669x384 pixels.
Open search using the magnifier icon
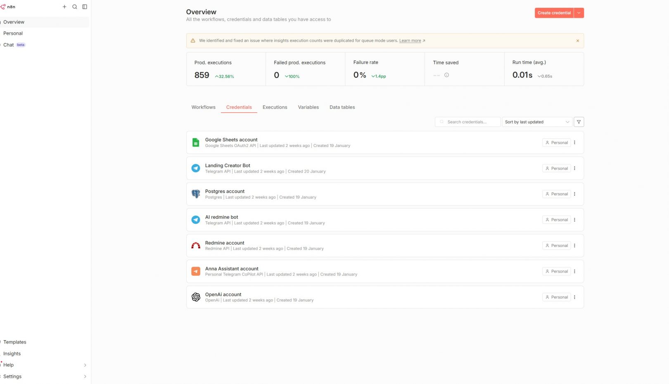75,7
